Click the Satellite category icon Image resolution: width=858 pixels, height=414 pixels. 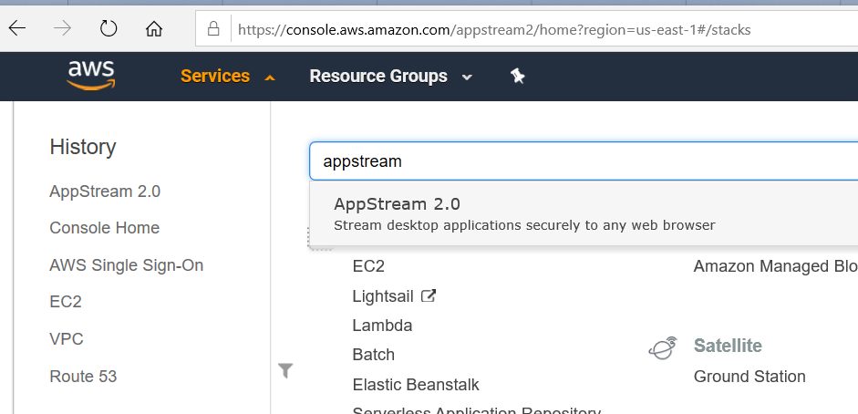(x=663, y=347)
